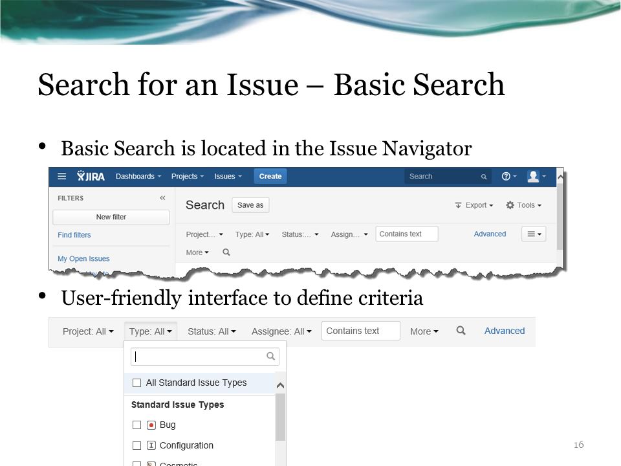The image size is (621, 466).
Task: Open the Dashboards menu
Action: point(138,176)
